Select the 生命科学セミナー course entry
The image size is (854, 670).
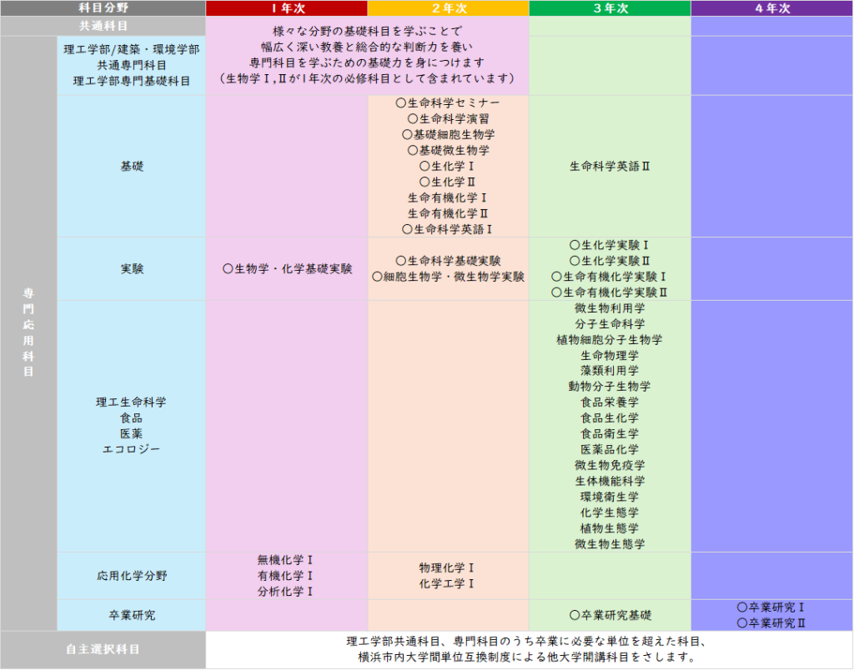point(448,103)
